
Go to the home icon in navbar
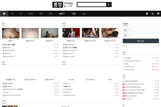coord(4,14)
